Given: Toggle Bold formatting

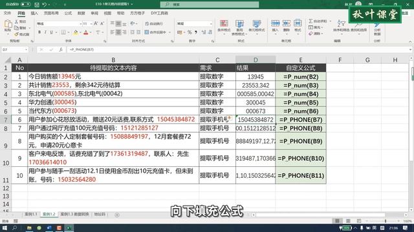Looking at the screenshot, I should click(39, 32).
